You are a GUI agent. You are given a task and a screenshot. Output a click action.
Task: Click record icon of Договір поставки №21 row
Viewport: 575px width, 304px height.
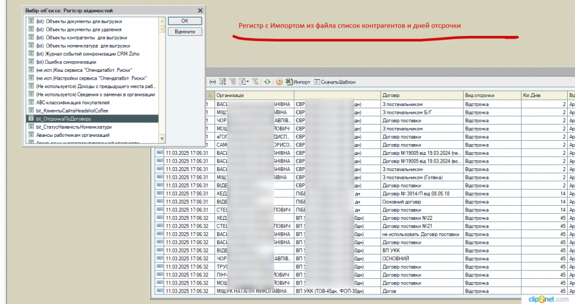pyautogui.click(x=160, y=225)
